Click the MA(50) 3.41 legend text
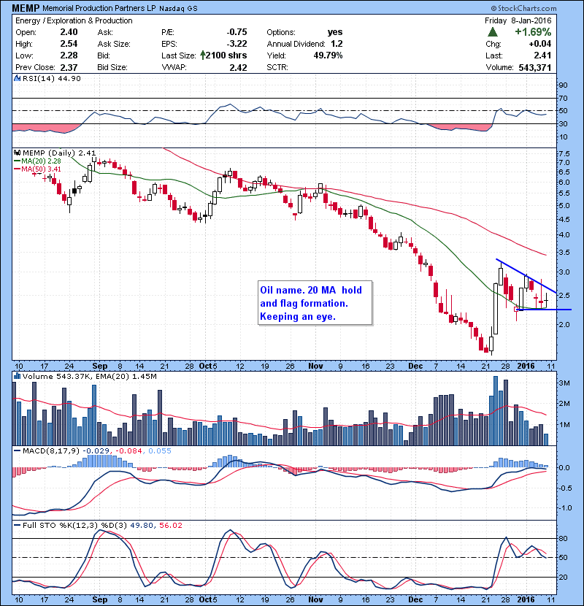584x606 pixels. (x=42, y=169)
